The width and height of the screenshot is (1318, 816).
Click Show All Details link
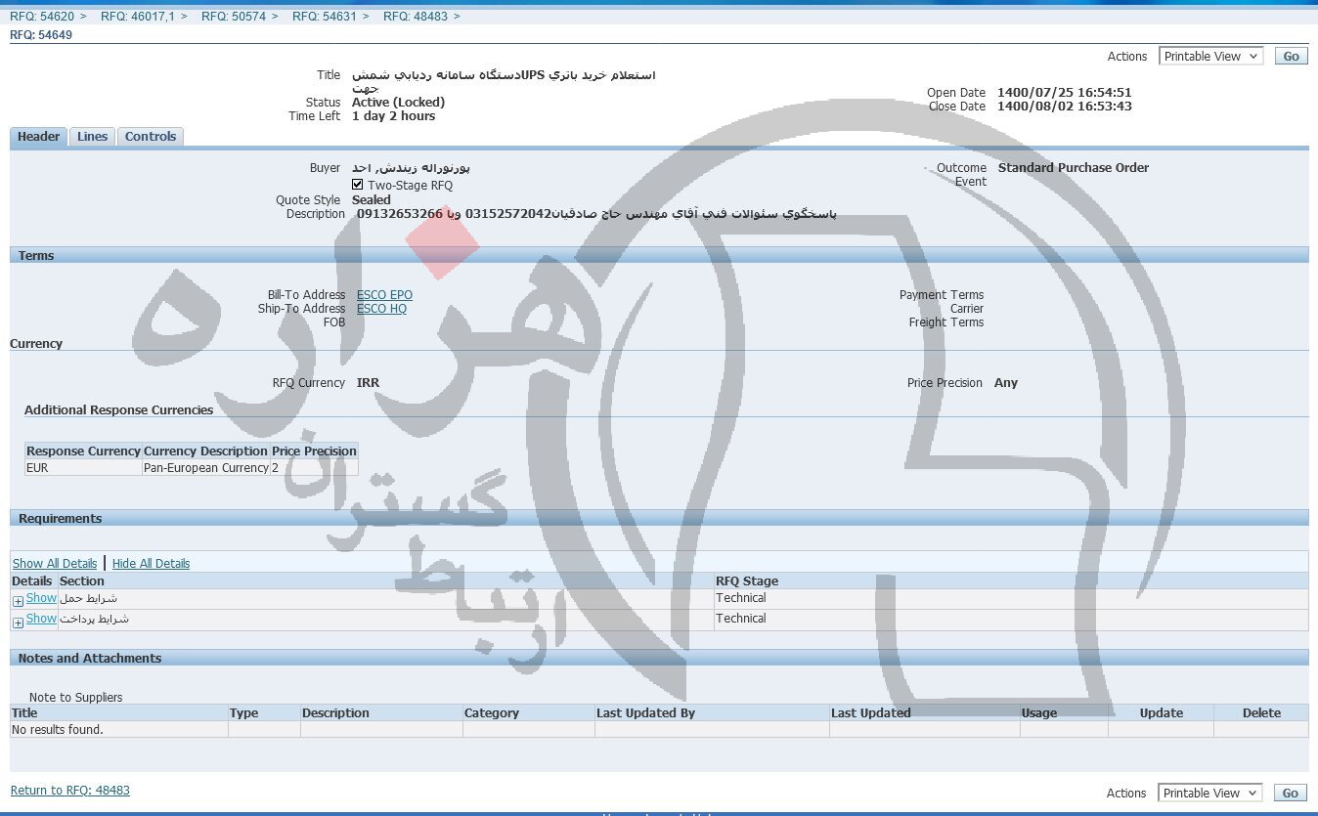(55, 564)
